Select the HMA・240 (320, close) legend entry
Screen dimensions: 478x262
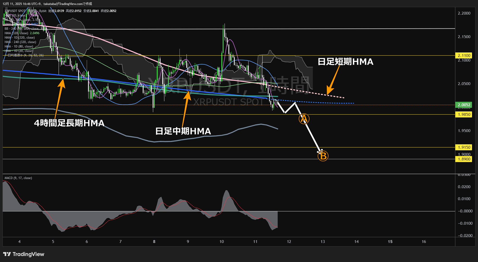coord(21,42)
